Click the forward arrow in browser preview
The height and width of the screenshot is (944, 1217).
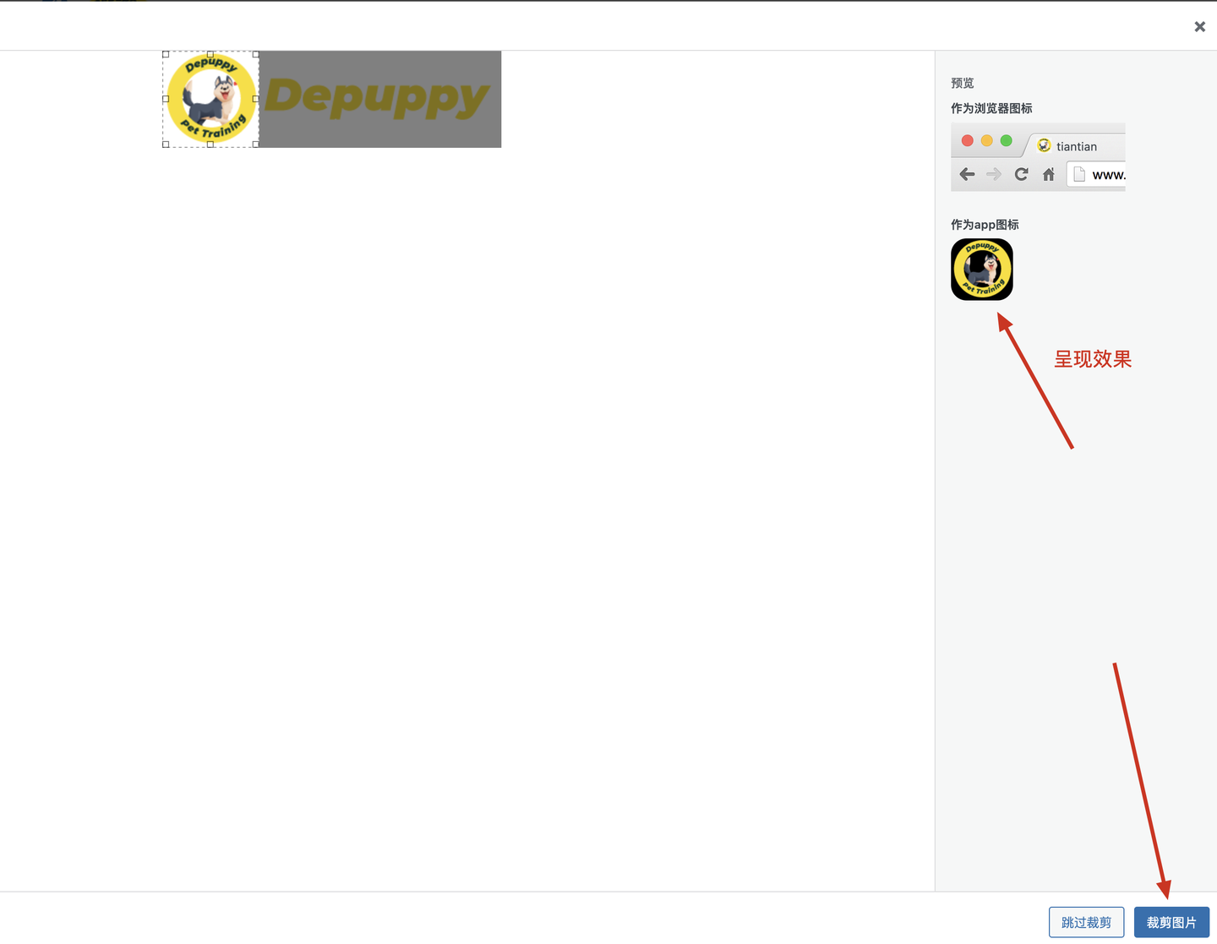coord(994,174)
